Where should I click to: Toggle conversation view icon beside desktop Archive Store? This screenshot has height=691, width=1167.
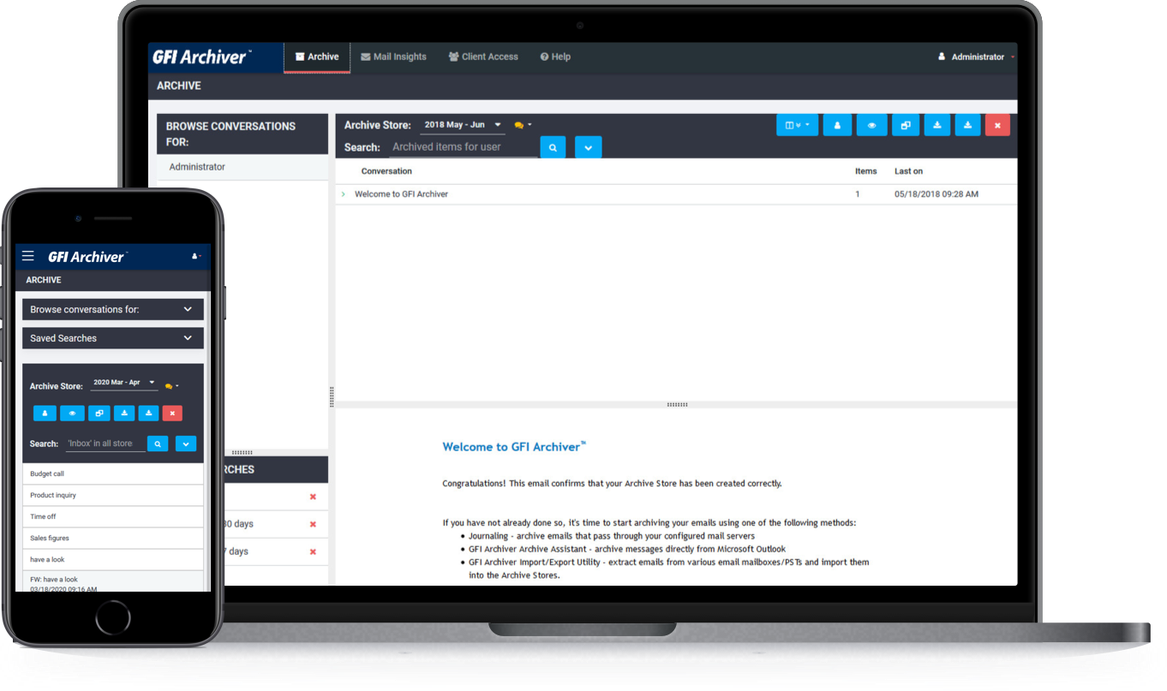[522, 125]
